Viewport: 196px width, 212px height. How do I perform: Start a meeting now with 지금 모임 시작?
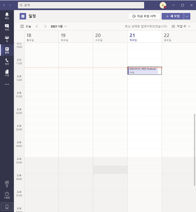point(144,16)
